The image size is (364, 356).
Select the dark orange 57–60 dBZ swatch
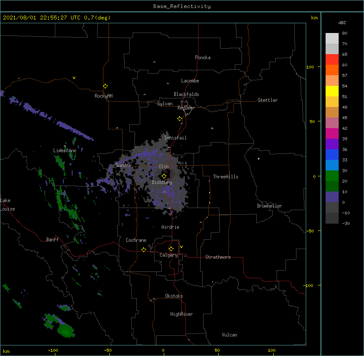pyautogui.click(x=332, y=70)
